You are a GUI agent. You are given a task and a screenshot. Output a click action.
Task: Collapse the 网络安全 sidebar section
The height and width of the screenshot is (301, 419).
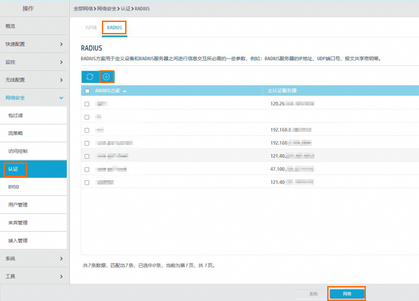click(x=33, y=98)
